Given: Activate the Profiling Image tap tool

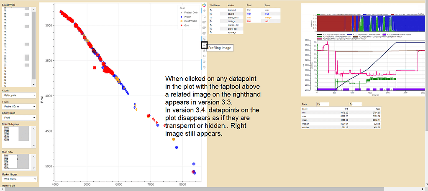Looking at the screenshot, I should pos(204,45).
